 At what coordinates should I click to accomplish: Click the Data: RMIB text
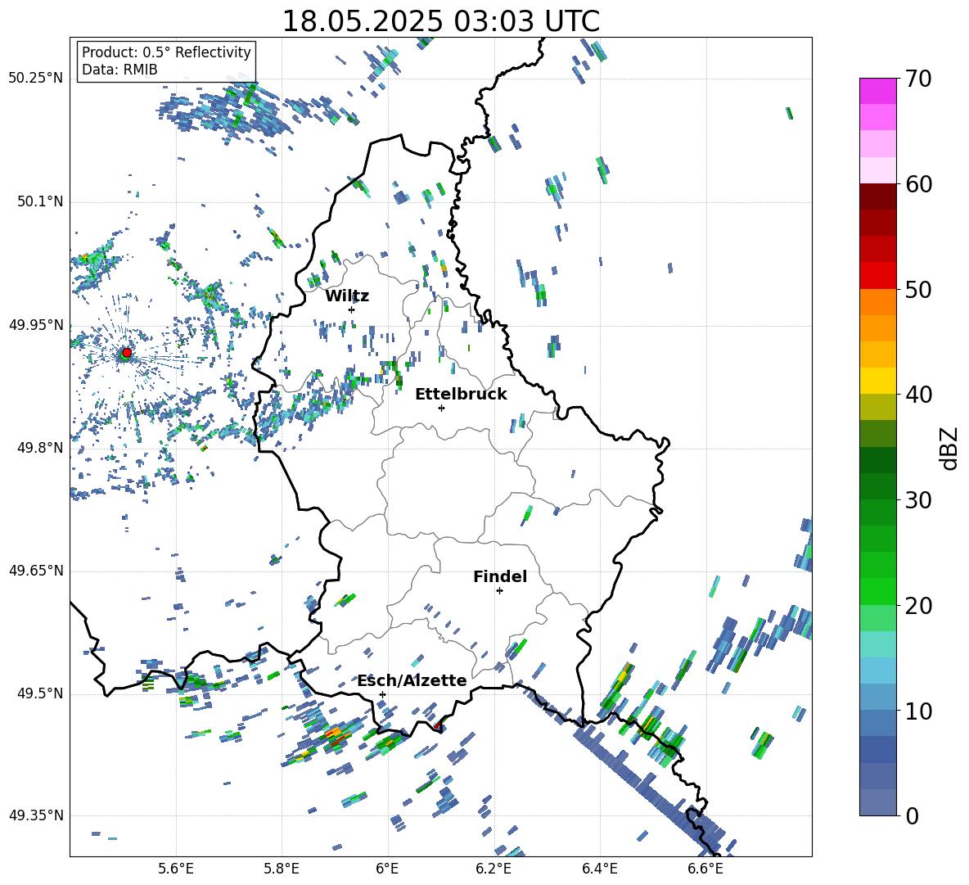pos(119,70)
